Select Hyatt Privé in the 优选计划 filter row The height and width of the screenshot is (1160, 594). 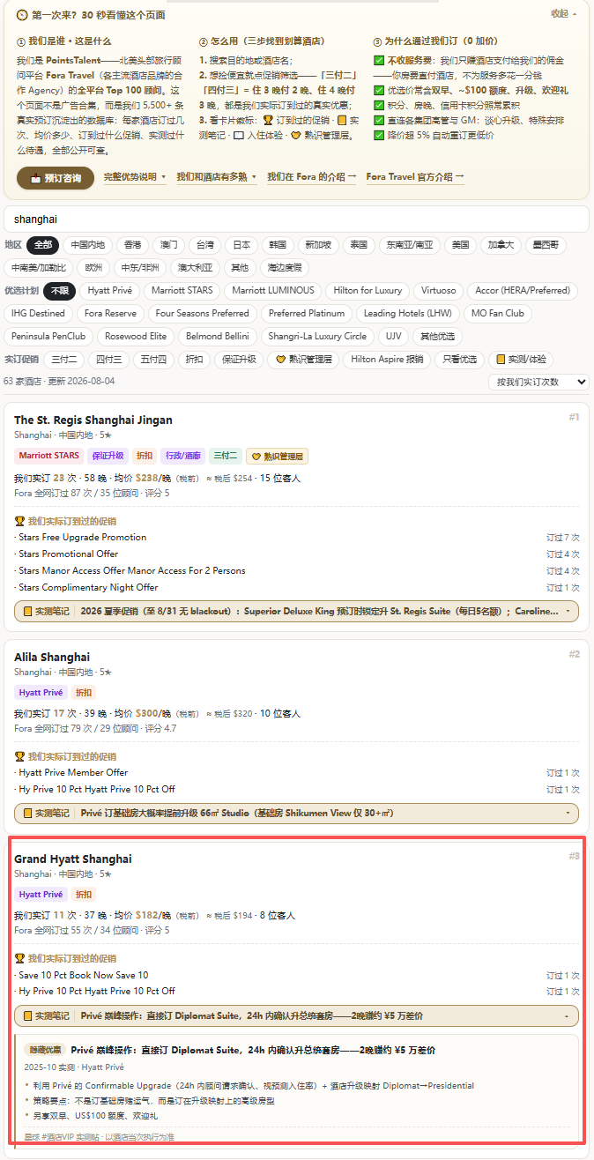pyautogui.click(x=110, y=290)
